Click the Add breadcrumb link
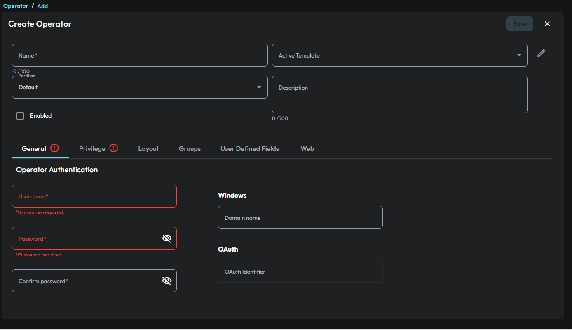The image size is (572, 330). 42,6
